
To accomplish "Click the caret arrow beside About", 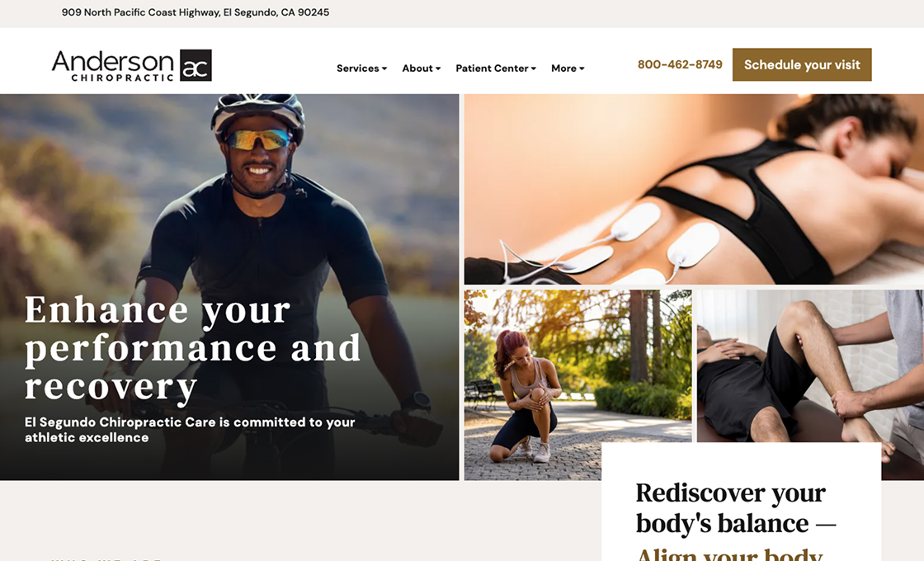I will pos(438,68).
